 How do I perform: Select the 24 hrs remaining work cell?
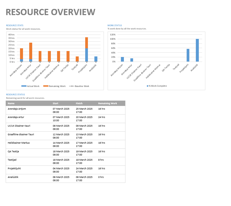(x=101, y=117)
